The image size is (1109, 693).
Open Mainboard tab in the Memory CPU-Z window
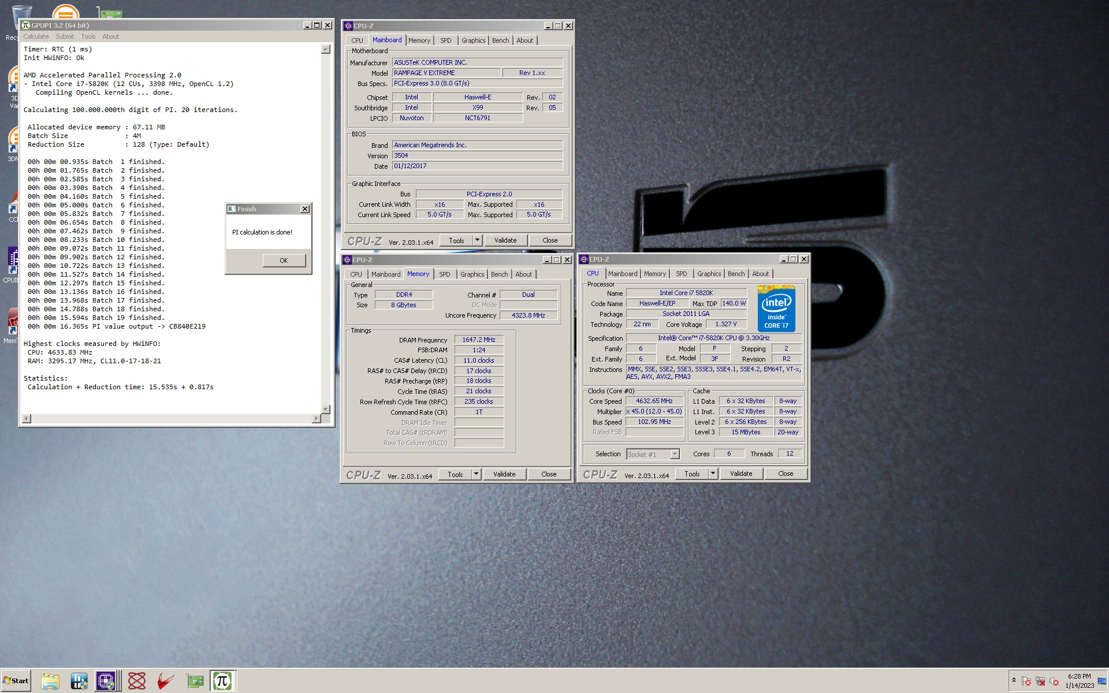(386, 274)
